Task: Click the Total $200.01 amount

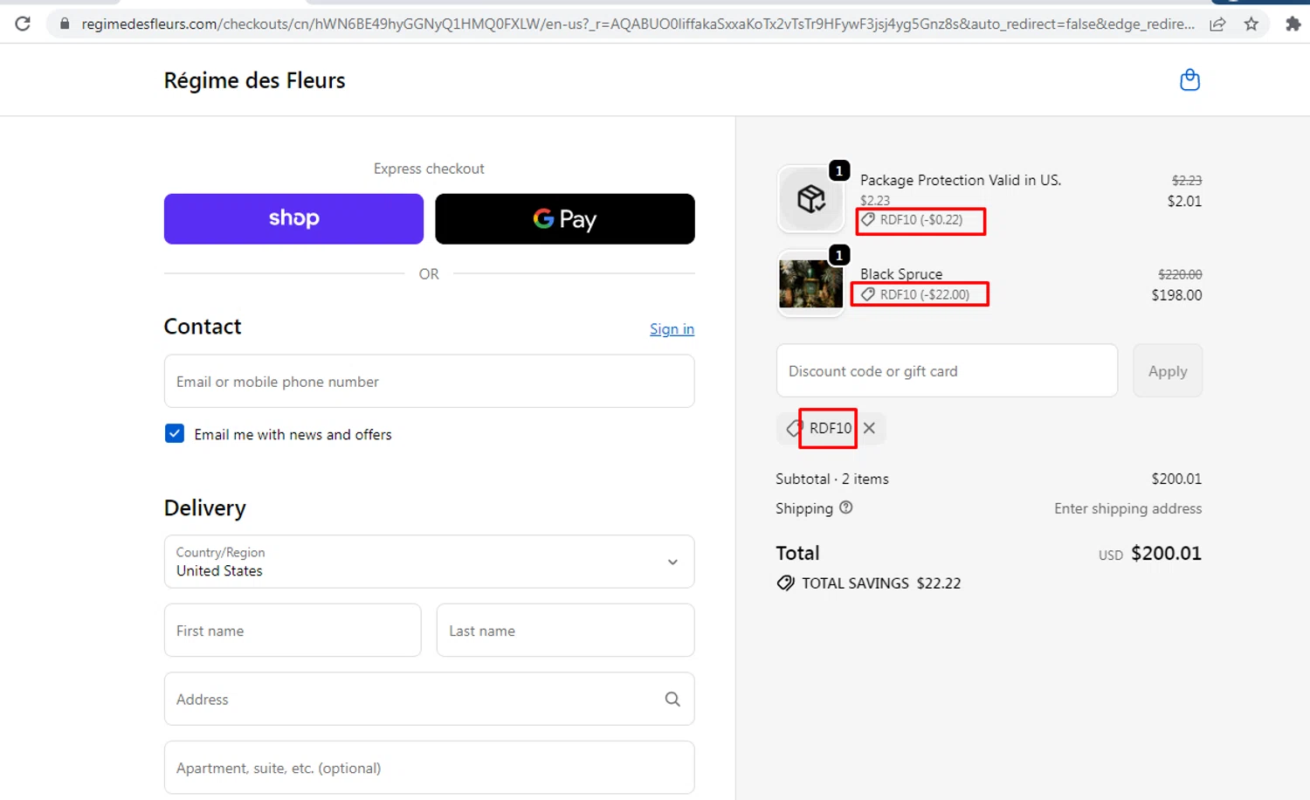Action: tap(1166, 553)
